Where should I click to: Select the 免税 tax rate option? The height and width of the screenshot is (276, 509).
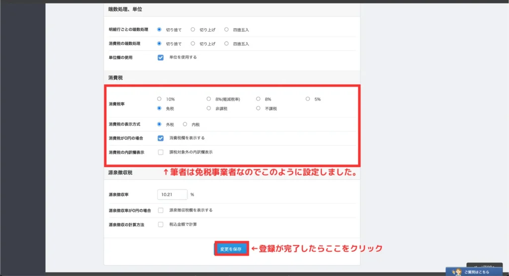coord(160,108)
